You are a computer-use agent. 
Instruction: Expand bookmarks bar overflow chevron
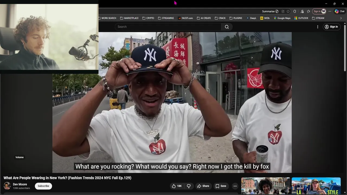[x=341, y=18]
